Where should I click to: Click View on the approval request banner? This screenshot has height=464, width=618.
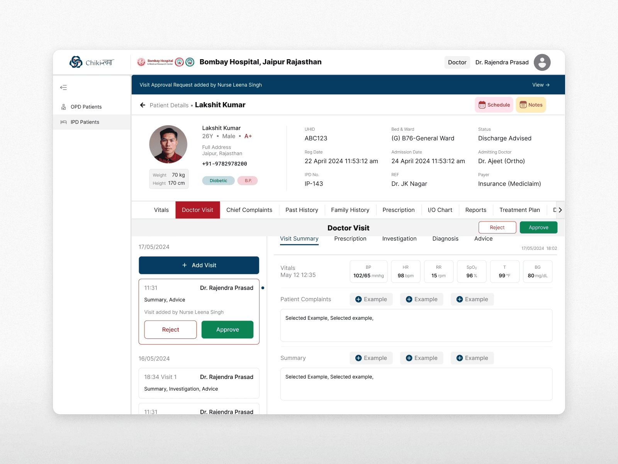click(541, 85)
